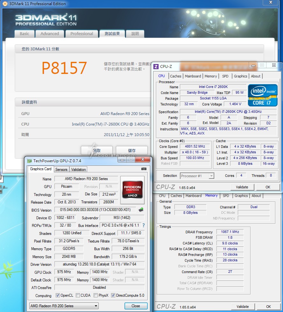Click the Memory Size value 2048 MB
Image resolution: width=283 pixels, height=312 pixels.
tap(69, 257)
